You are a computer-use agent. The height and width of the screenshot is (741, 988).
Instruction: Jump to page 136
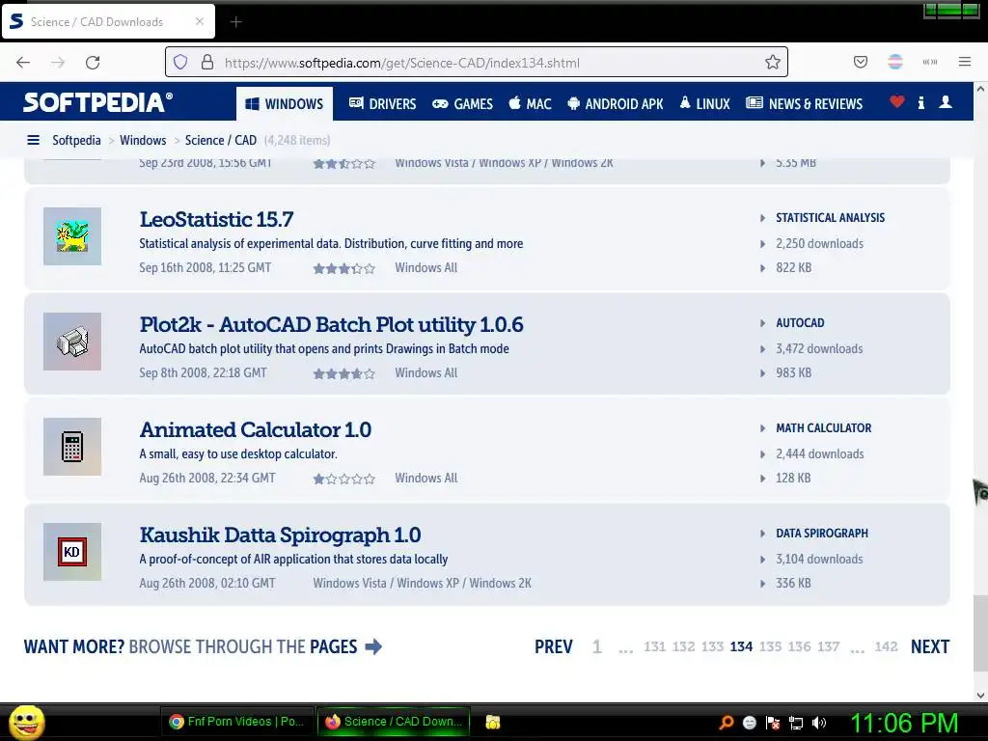(x=800, y=646)
